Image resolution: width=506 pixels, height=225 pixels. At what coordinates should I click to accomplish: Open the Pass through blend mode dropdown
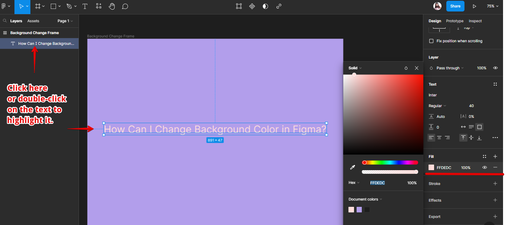(x=448, y=68)
